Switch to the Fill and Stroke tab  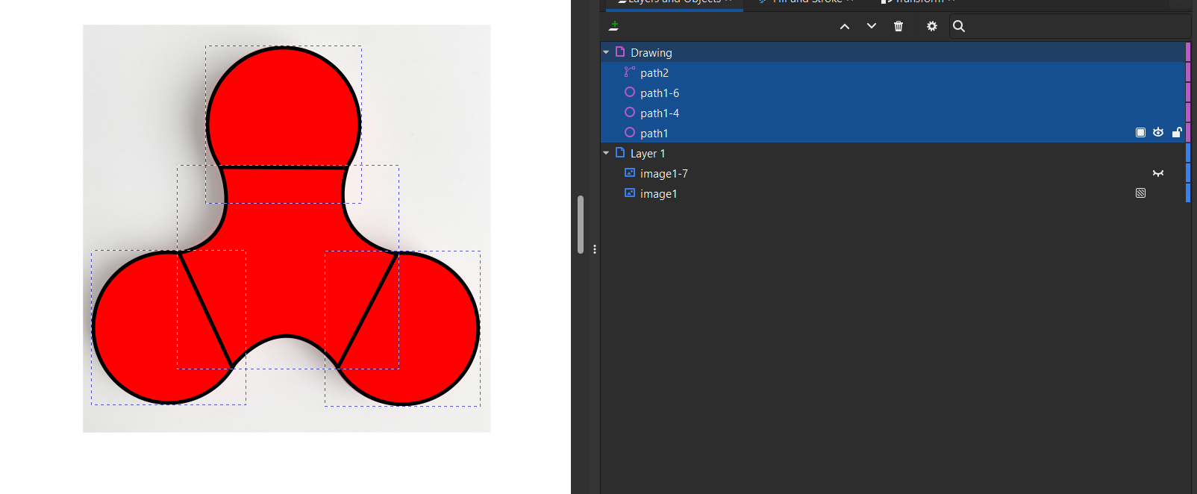pos(810,2)
